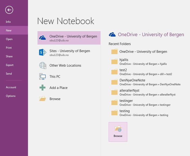The image size is (190, 156).
Task: Go to the Open menu item
Action: click(14, 39)
